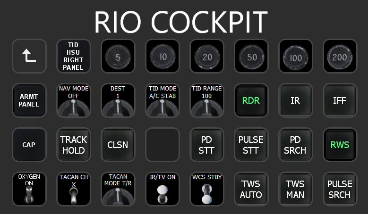Adjust the TID RANGE 100 selector
368x214 pixels.
coord(206,100)
